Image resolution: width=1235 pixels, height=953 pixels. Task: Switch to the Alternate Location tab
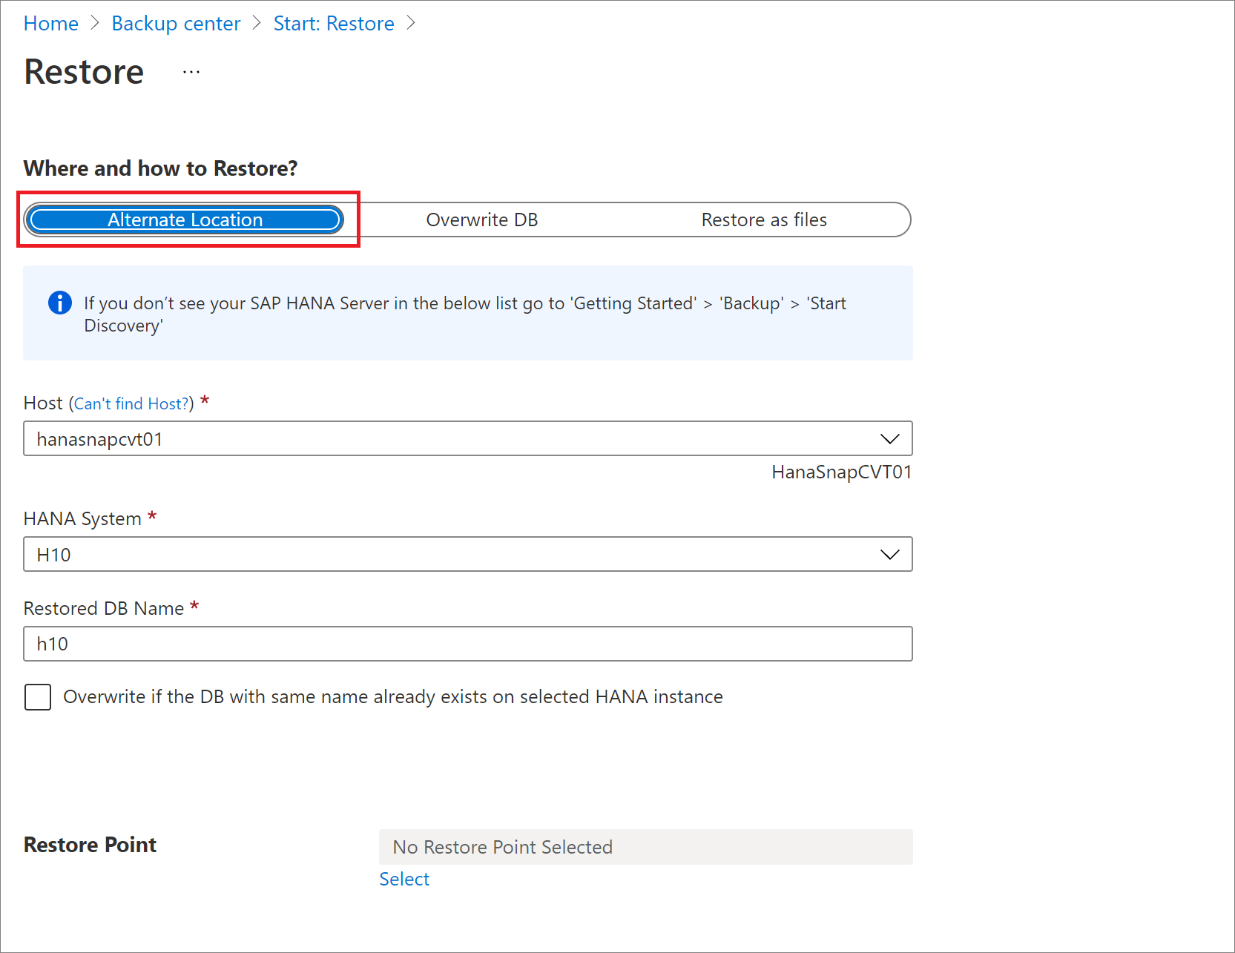click(185, 220)
